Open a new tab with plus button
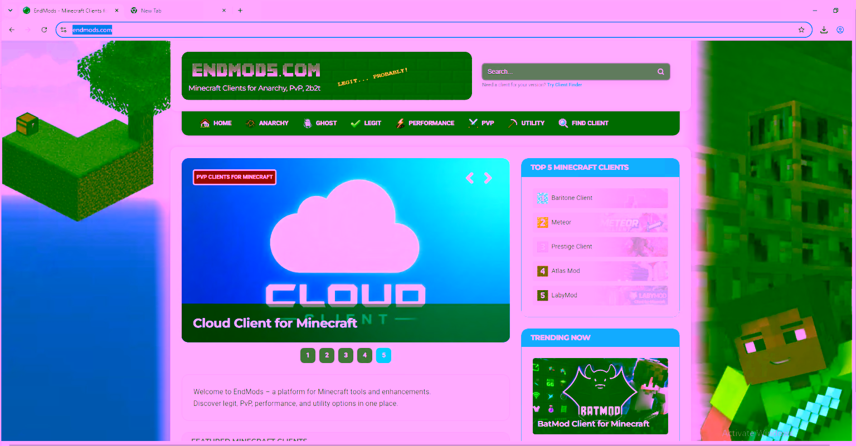Image resolution: width=856 pixels, height=446 pixels. click(240, 11)
